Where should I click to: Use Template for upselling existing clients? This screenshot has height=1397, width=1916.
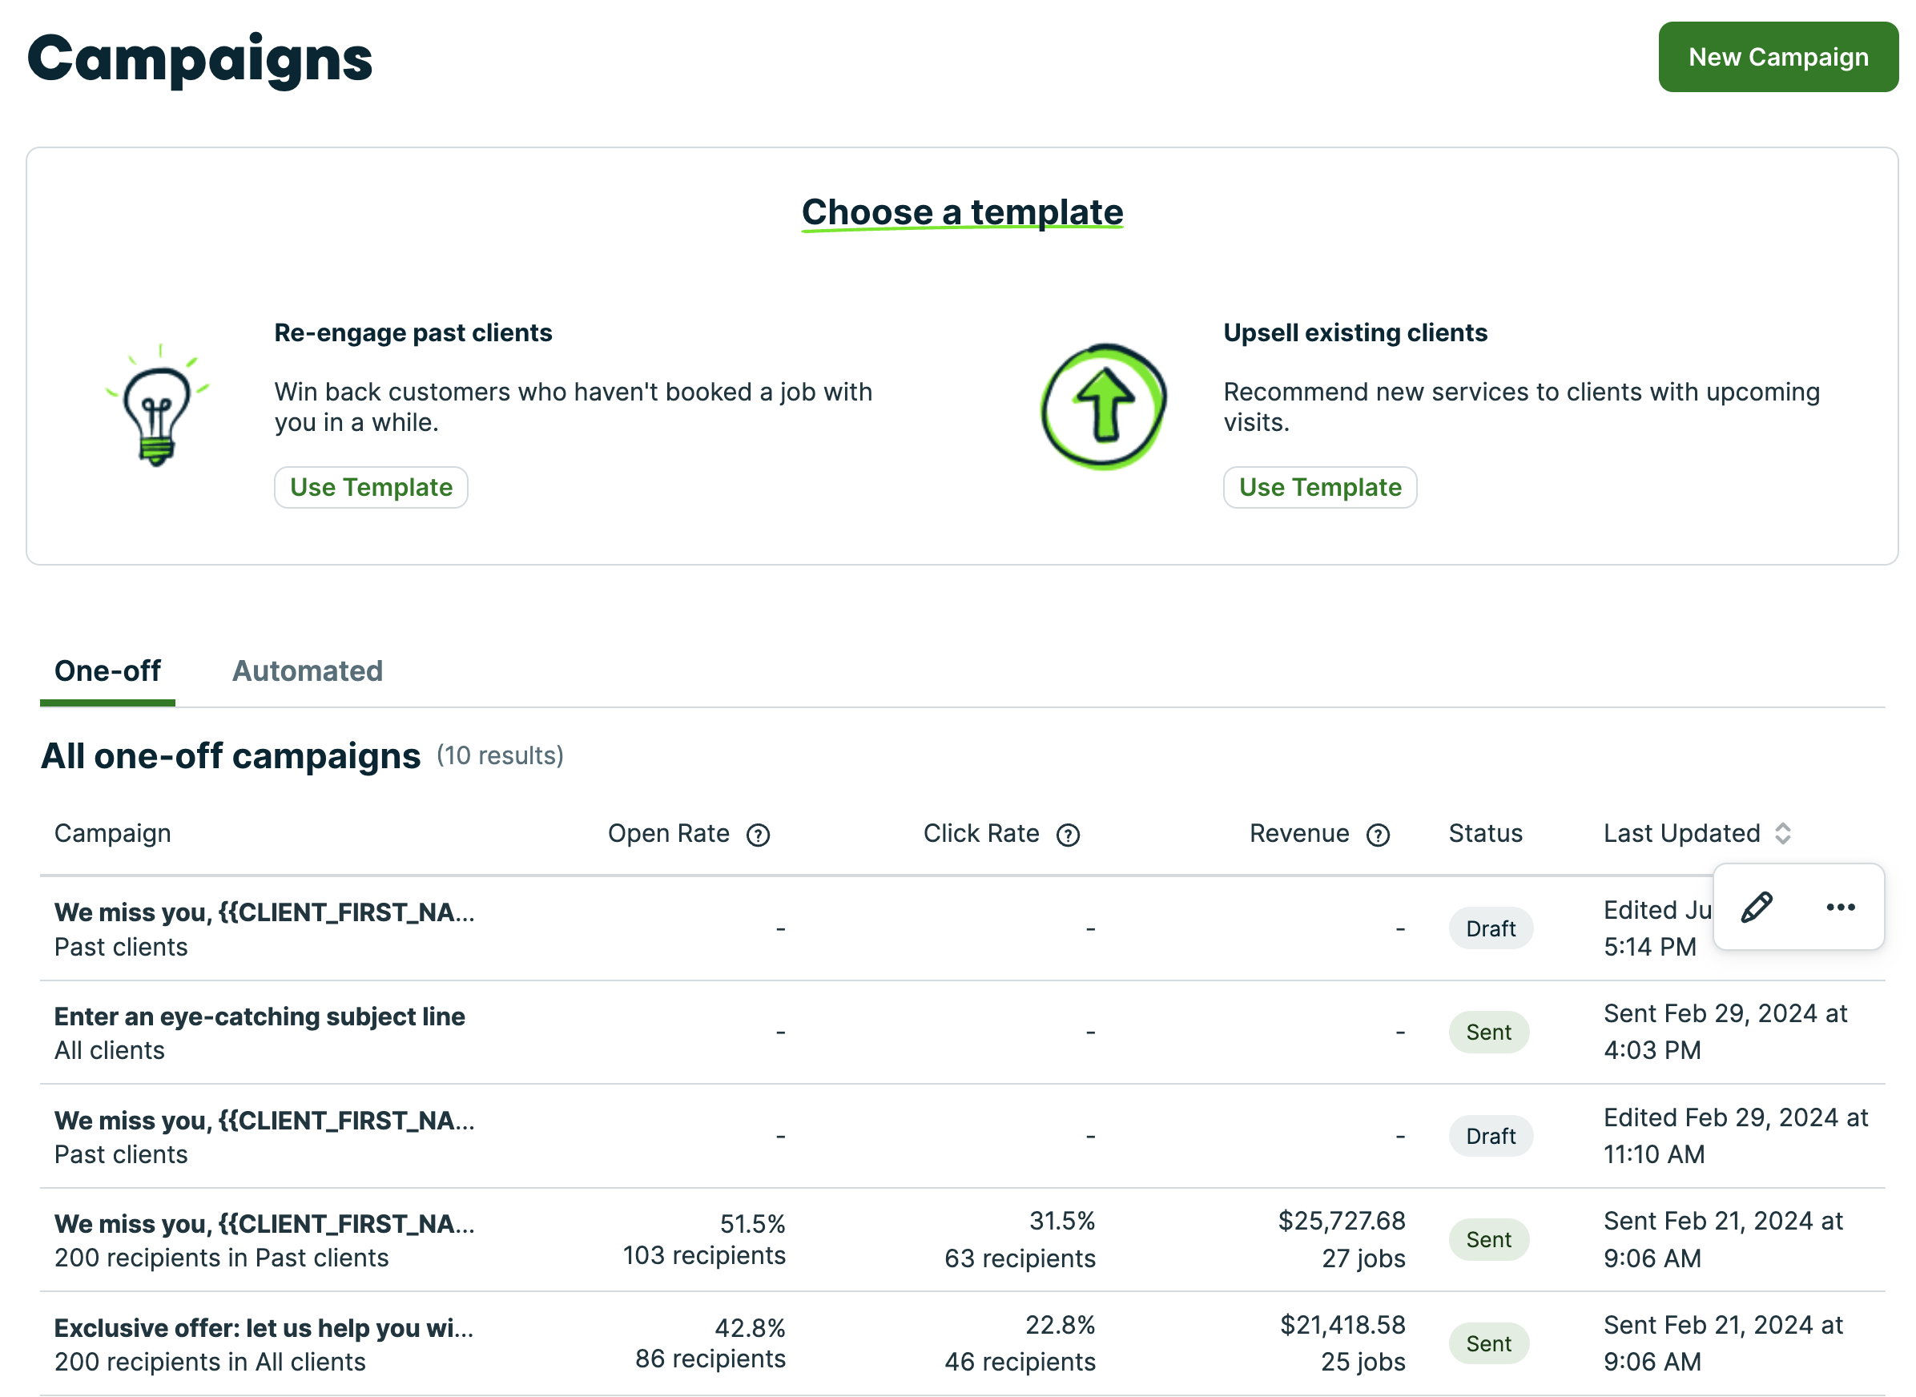tap(1319, 487)
